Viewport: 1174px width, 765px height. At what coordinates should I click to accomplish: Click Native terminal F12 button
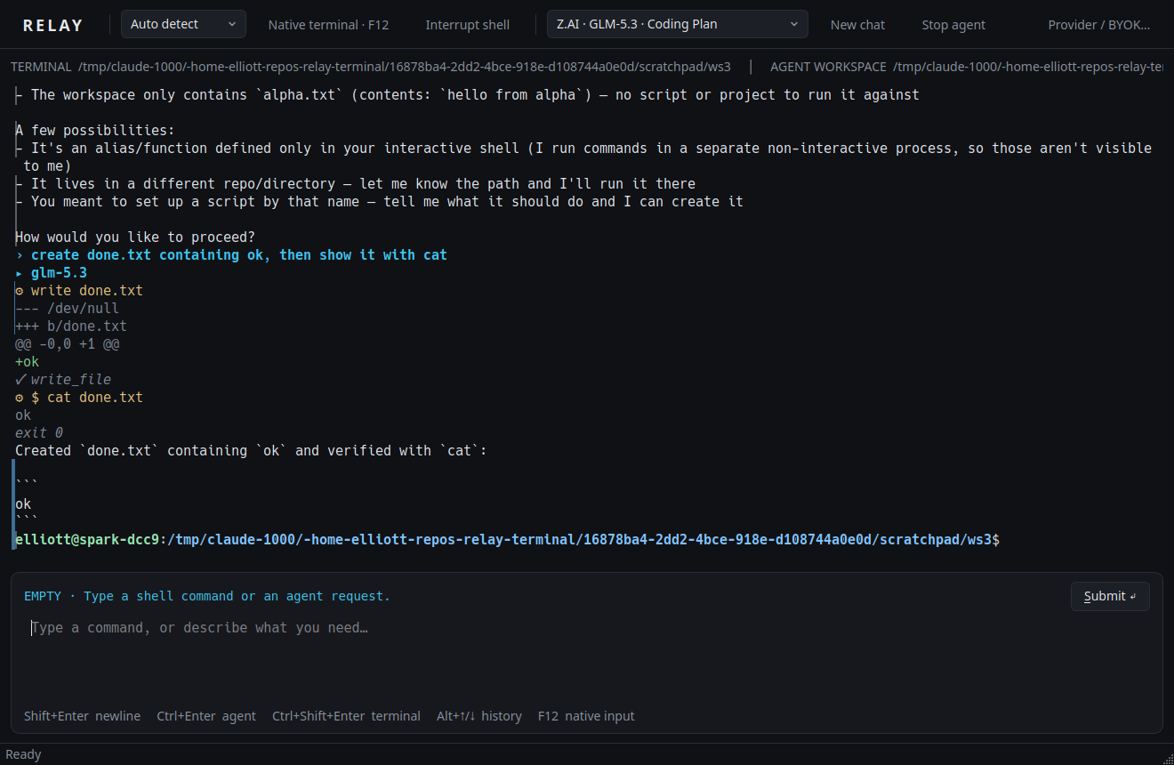[x=328, y=25]
